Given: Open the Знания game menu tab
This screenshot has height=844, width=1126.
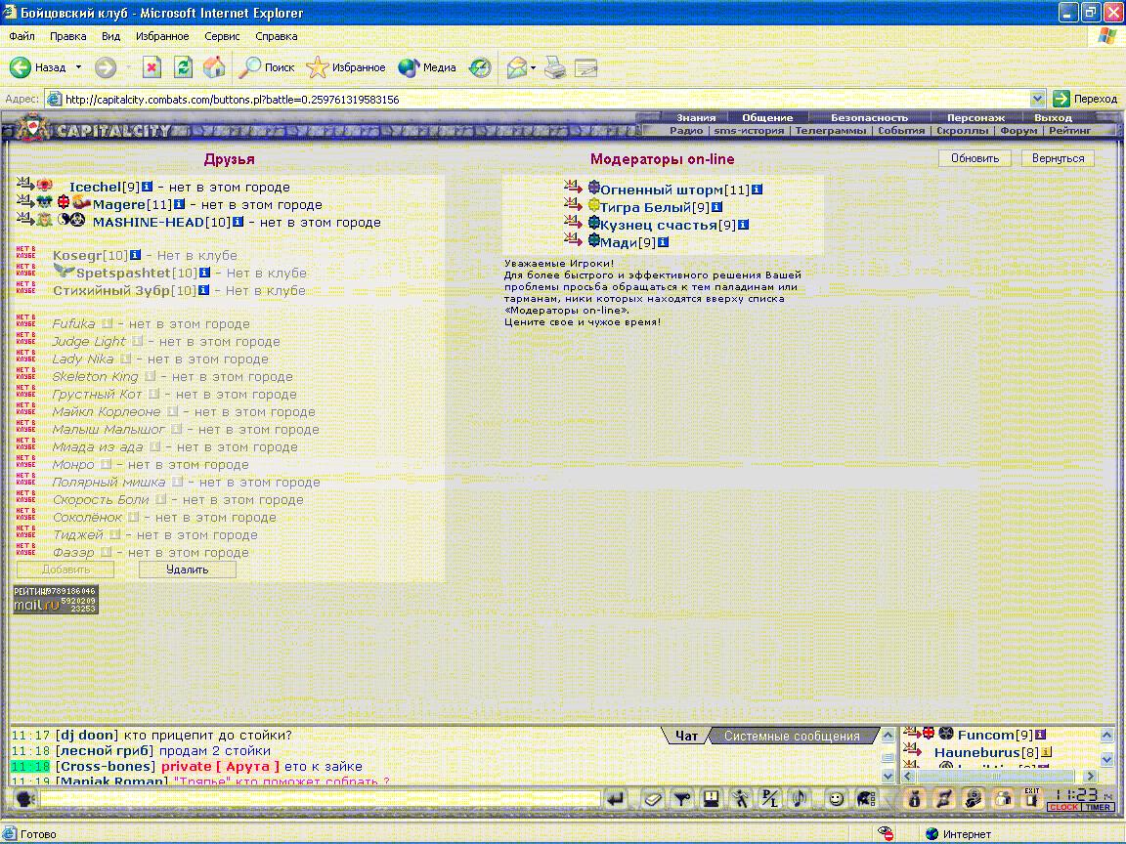Looking at the screenshot, I should pyautogui.click(x=696, y=117).
